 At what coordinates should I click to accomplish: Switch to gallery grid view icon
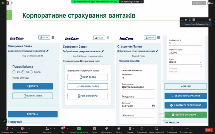tap(193, 20)
